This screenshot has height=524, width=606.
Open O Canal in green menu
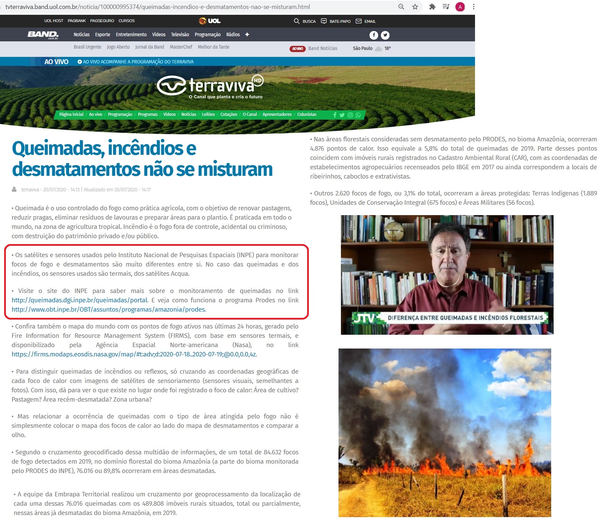[x=250, y=114]
